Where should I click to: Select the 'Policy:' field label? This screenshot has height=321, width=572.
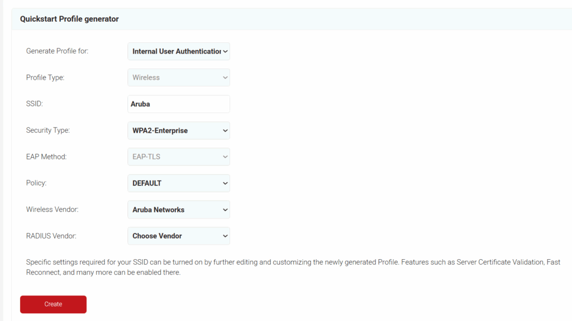pyautogui.click(x=37, y=183)
